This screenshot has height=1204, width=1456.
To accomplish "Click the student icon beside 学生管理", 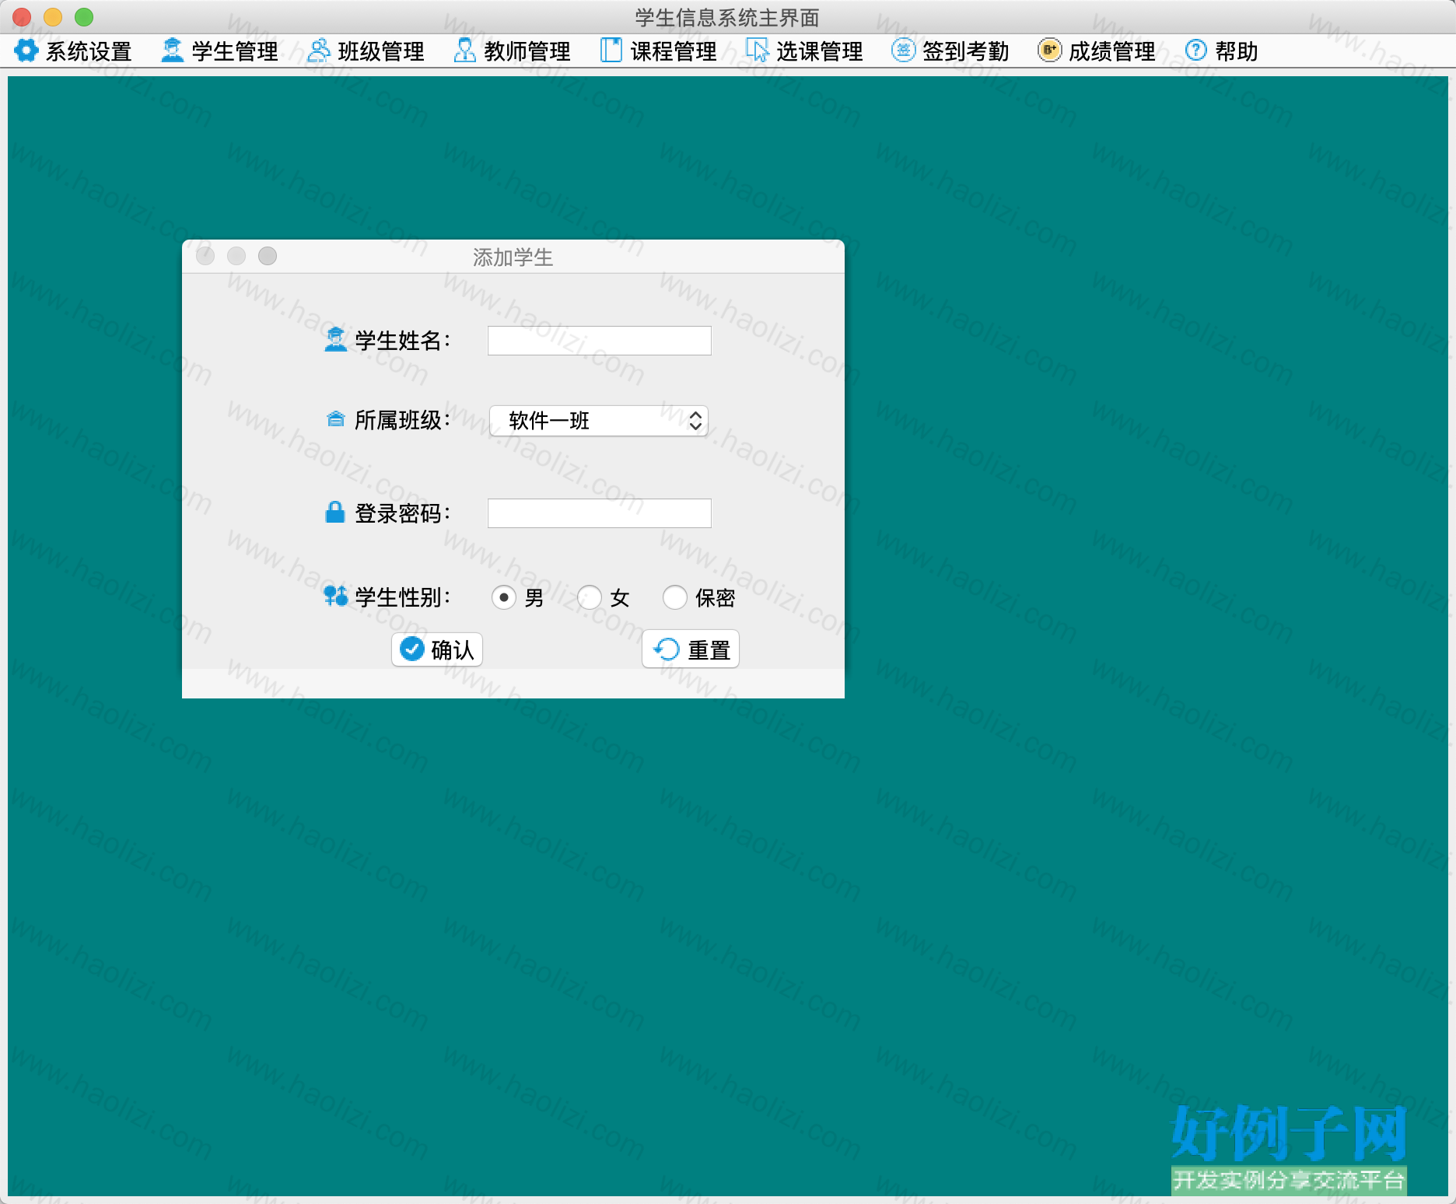I will tap(172, 51).
